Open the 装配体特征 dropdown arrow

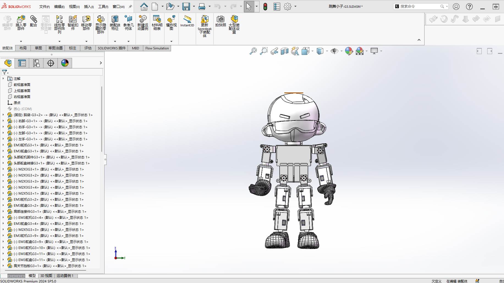click(115, 41)
